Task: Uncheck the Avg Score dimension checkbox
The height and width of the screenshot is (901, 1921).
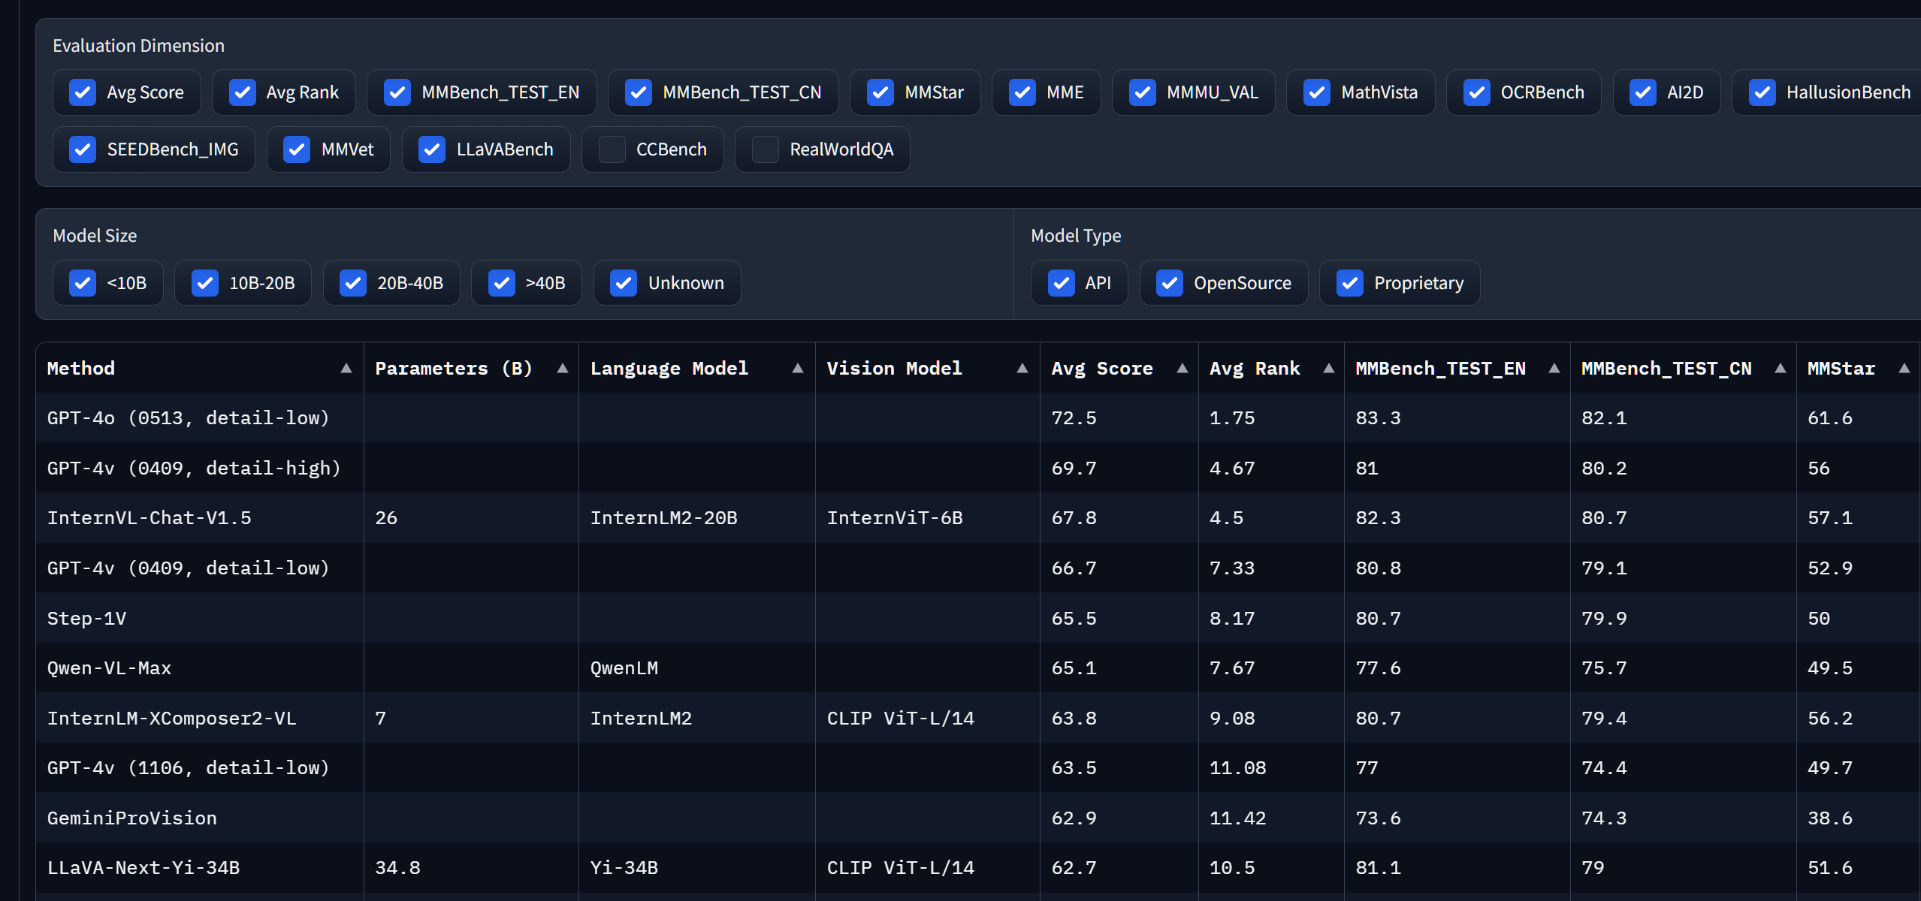Action: point(83,92)
